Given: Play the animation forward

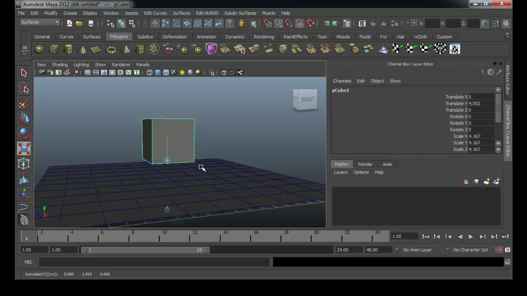Looking at the screenshot, I should 471,236.
